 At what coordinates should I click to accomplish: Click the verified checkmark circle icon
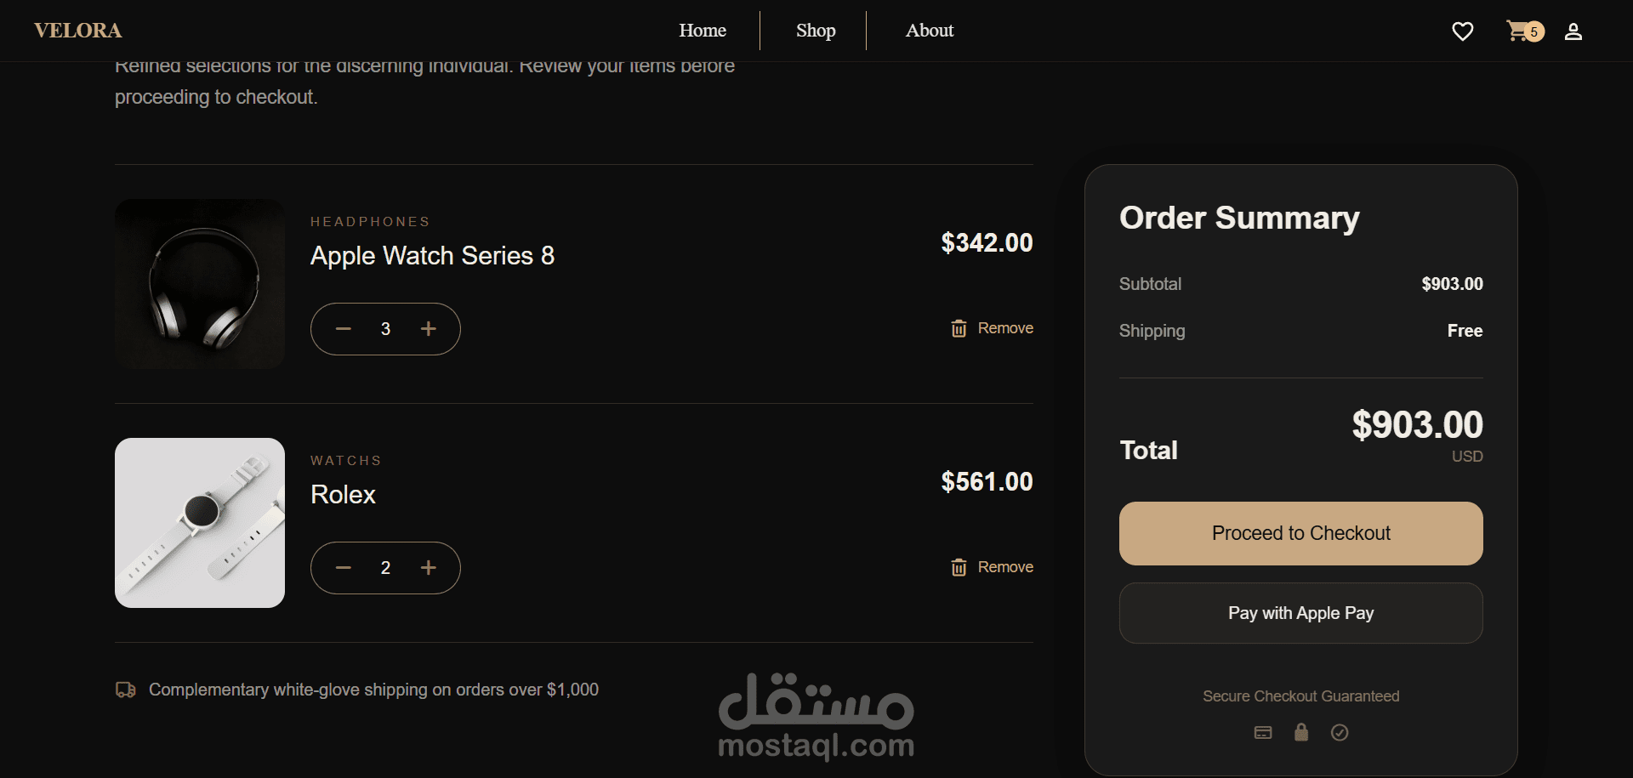pos(1340,733)
